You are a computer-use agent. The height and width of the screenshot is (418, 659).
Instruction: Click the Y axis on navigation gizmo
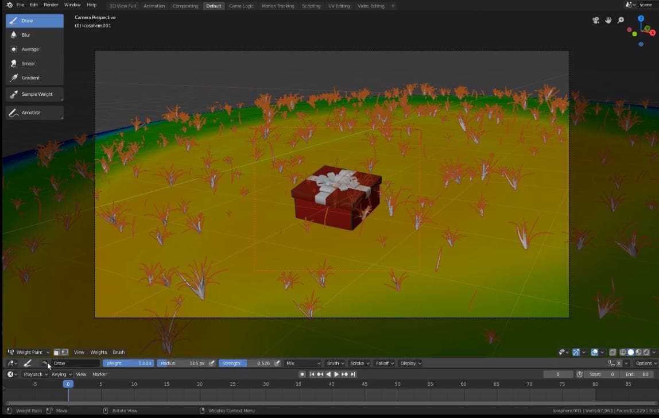tap(648, 29)
